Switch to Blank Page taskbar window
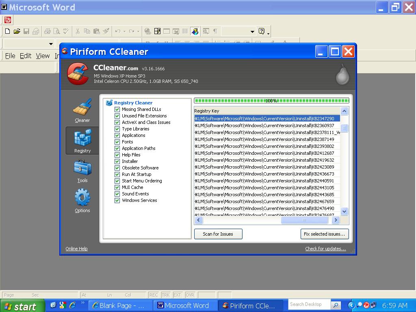The image size is (416, 312). tap(121, 305)
